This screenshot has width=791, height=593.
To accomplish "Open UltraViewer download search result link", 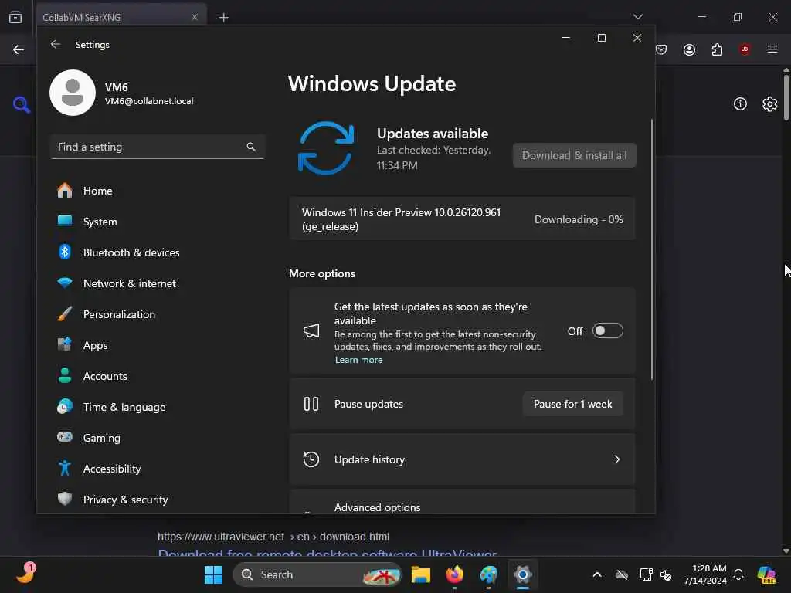I will click(x=328, y=553).
